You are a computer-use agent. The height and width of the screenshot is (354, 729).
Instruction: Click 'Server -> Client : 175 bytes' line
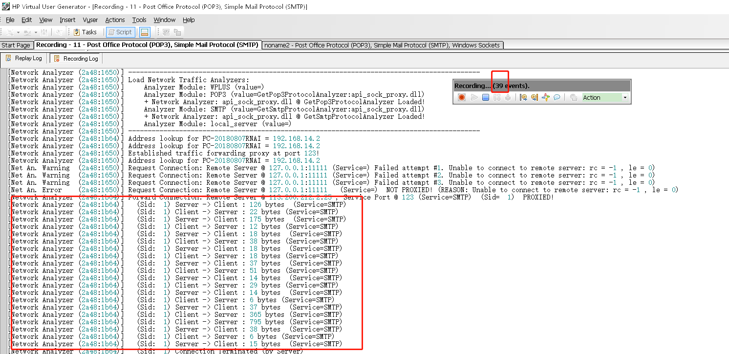178,219
